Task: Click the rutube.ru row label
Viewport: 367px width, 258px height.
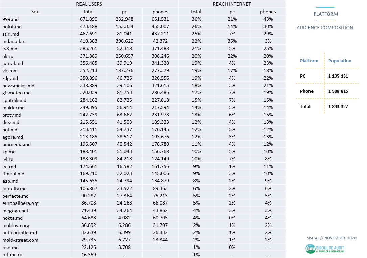Action: (x=12, y=255)
